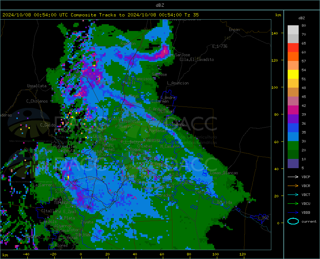Click the -40 km horizontal axis tick
320x259 pixels.
pyautogui.click(x=26, y=254)
